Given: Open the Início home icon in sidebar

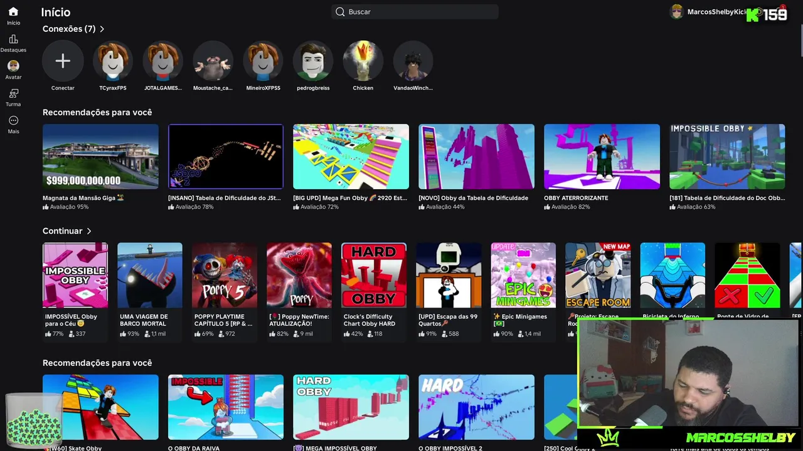Looking at the screenshot, I should pos(13,12).
